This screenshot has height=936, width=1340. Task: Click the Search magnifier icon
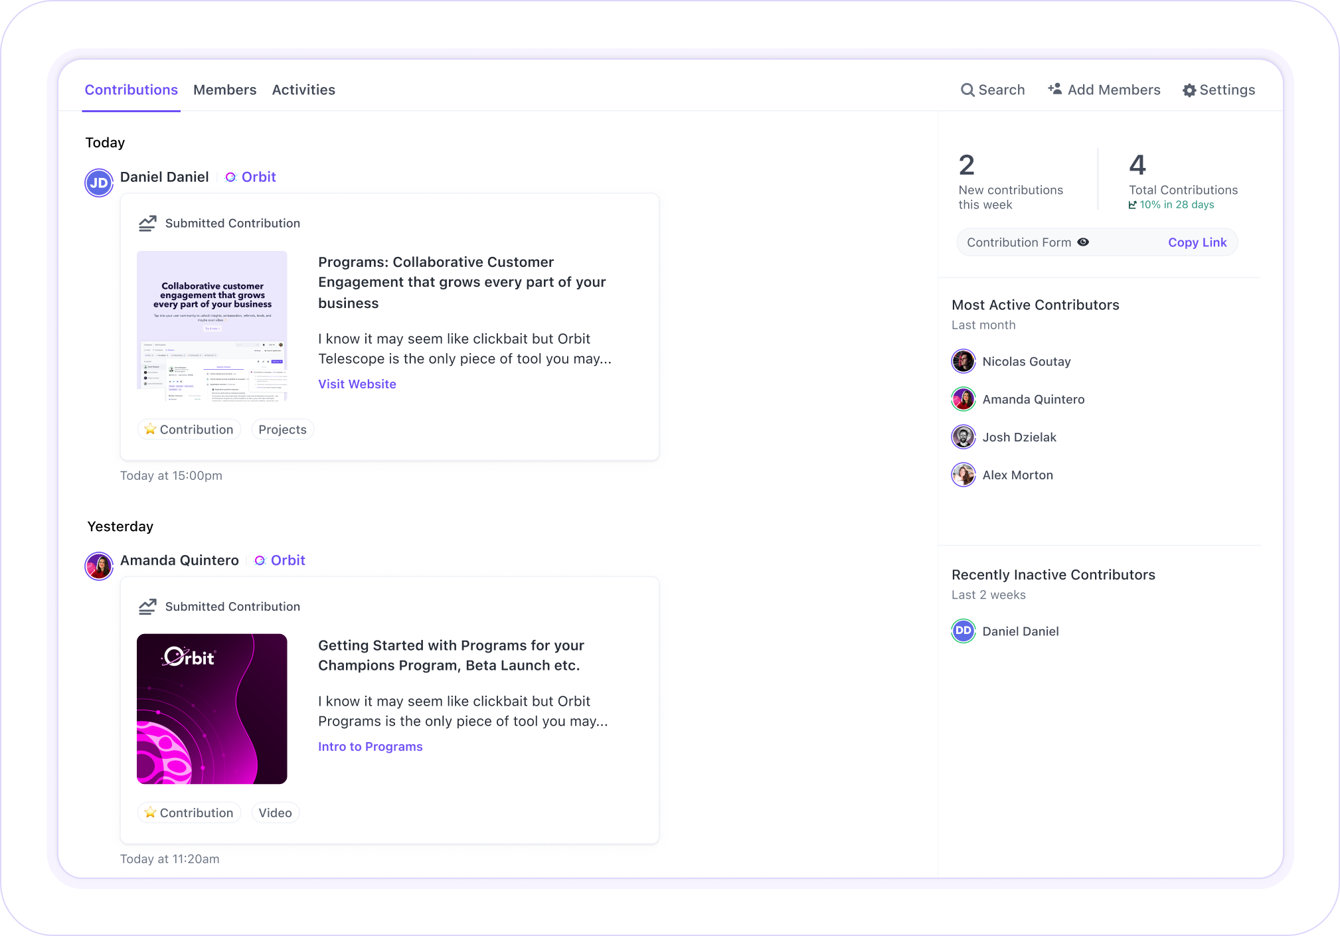[967, 90]
